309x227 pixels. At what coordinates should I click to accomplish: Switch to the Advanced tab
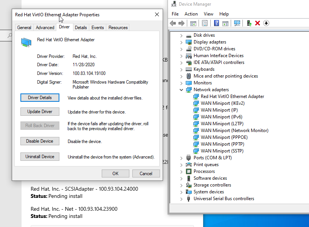(45, 28)
